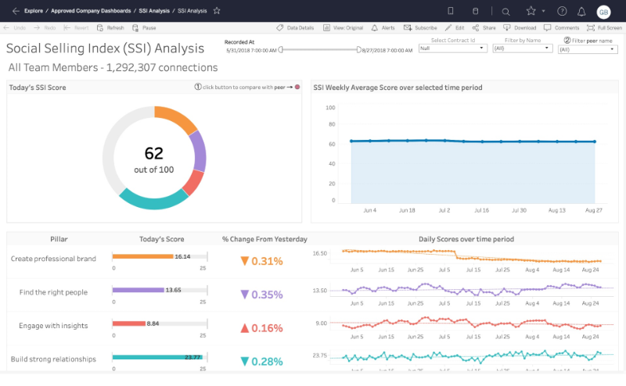
Task: Click the compare with peer button dot
Action: click(x=297, y=88)
